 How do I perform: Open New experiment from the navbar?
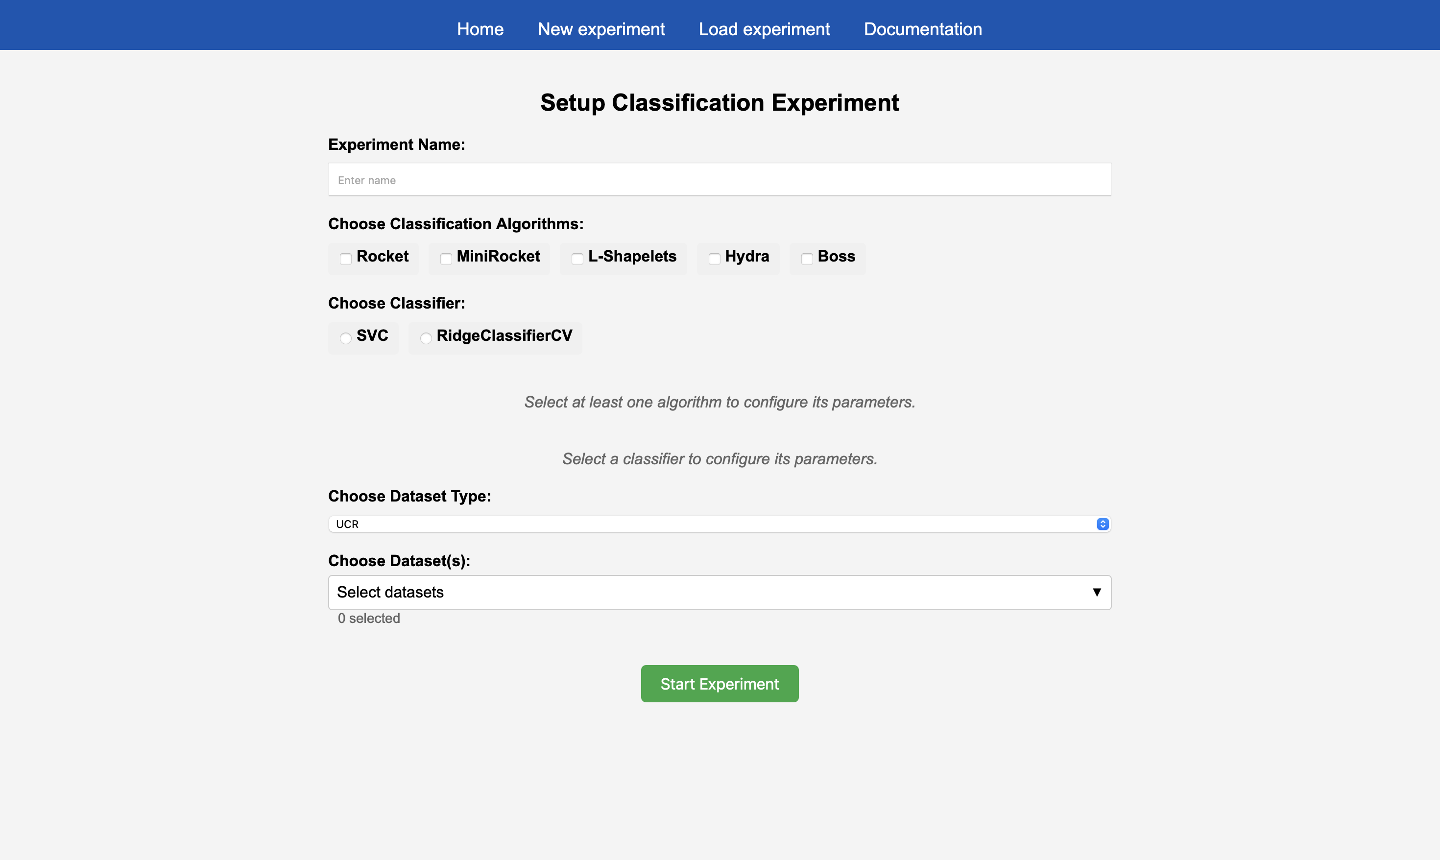tap(601, 29)
